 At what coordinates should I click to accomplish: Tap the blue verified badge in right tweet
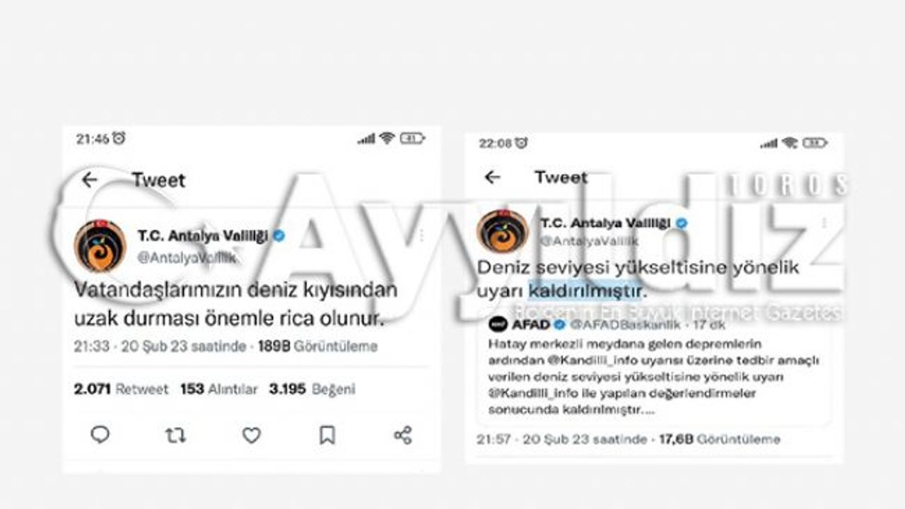tap(681, 223)
